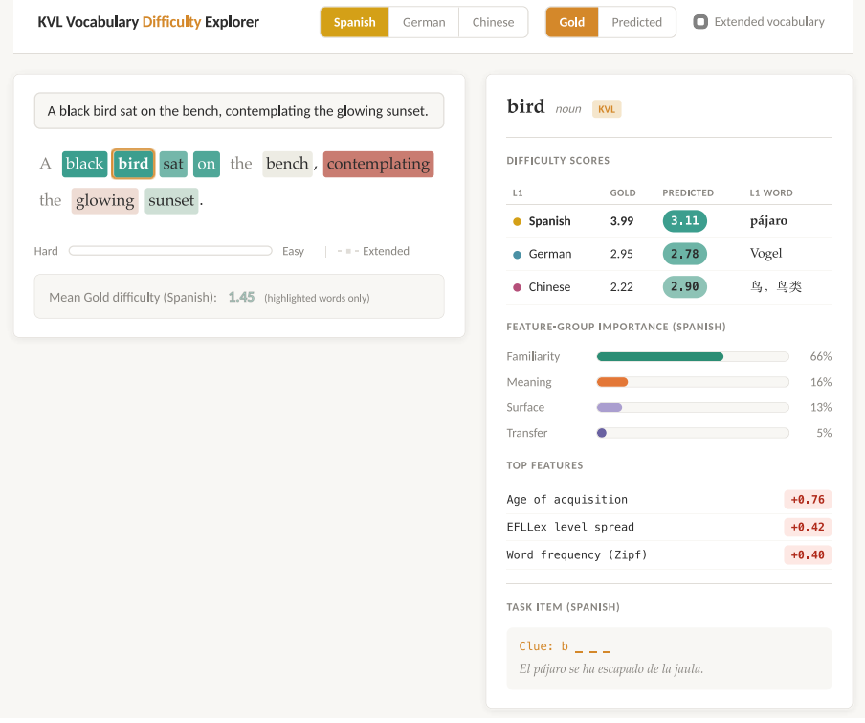Select the word 'sunset' token

click(x=171, y=201)
